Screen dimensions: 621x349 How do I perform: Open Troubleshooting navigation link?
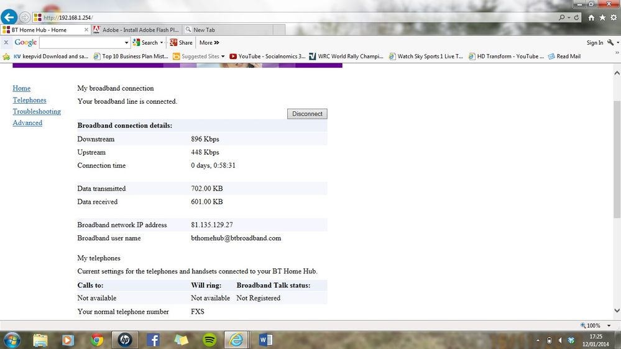[x=37, y=112]
